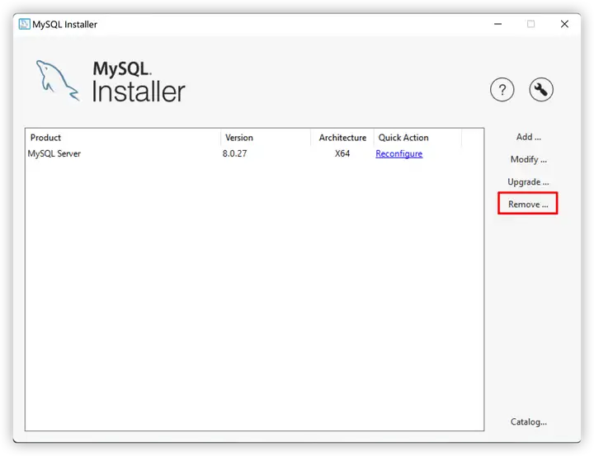Open the wrench settings icon
The image size is (594, 456).
[541, 90]
